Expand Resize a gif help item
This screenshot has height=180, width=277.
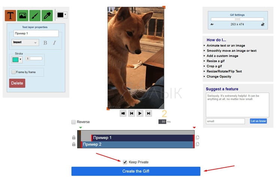[x=216, y=61]
